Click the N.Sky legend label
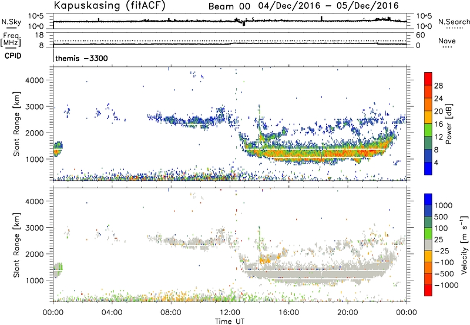Image resolution: width=470 pixels, height=325 pixels. (11, 22)
